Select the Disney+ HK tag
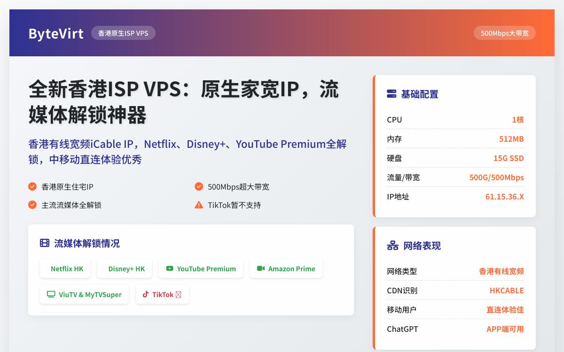Viewport: 564px width, 352px height. tap(125, 268)
